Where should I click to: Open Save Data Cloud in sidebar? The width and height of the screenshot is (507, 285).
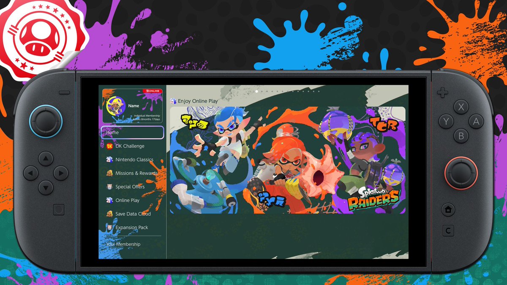132,214
